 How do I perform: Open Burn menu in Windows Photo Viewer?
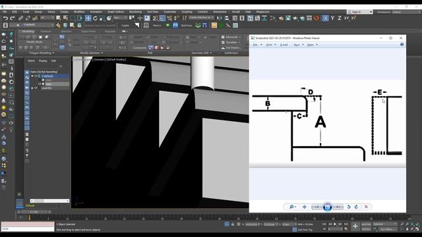298,45
